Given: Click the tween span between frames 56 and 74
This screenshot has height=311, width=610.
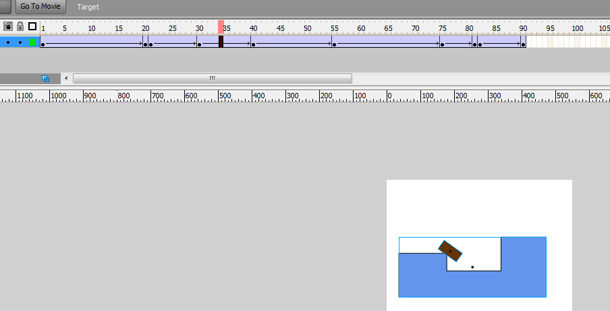Looking at the screenshot, I should pyautogui.click(x=388, y=42).
